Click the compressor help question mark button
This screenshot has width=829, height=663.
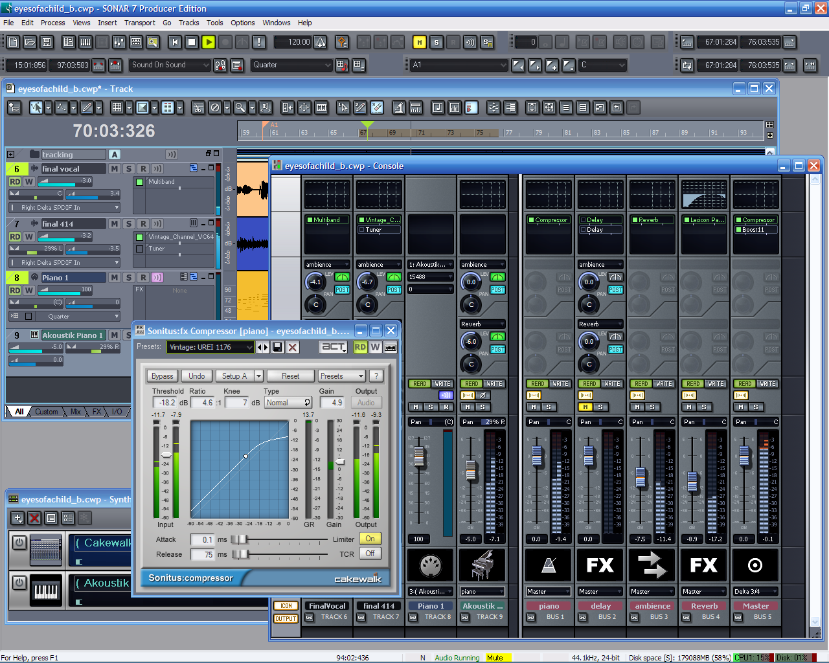tap(376, 376)
